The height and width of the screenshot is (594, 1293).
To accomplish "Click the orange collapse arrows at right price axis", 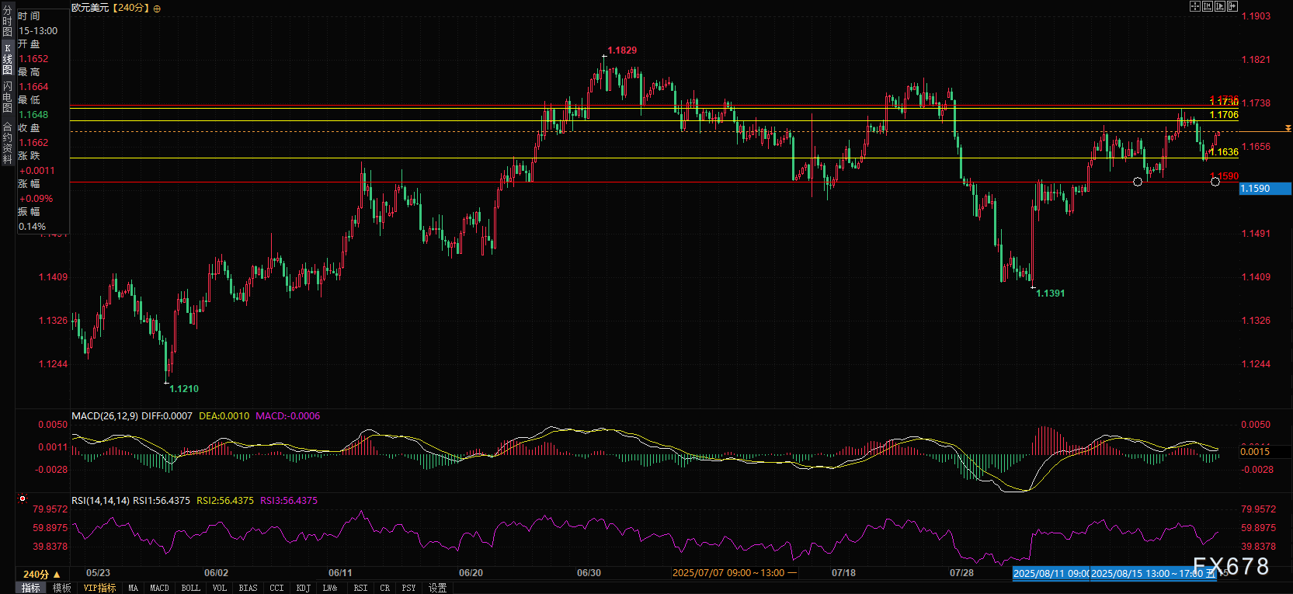I will (1288, 128).
